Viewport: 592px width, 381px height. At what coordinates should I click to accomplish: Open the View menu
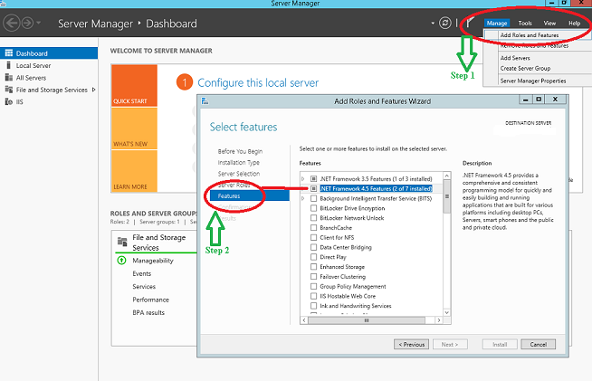tap(549, 23)
